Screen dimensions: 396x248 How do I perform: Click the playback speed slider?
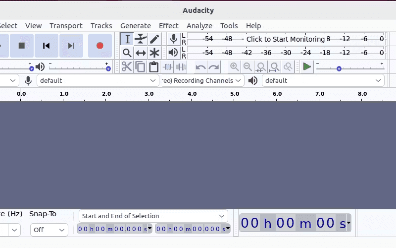[350, 68]
